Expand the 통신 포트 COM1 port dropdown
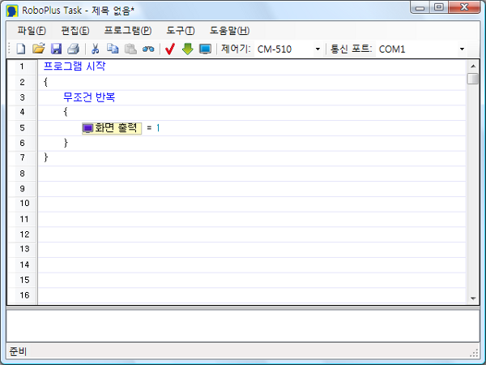The width and height of the screenshot is (486, 365). pyautogui.click(x=462, y=49)
